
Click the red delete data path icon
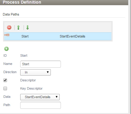(9, 27)
